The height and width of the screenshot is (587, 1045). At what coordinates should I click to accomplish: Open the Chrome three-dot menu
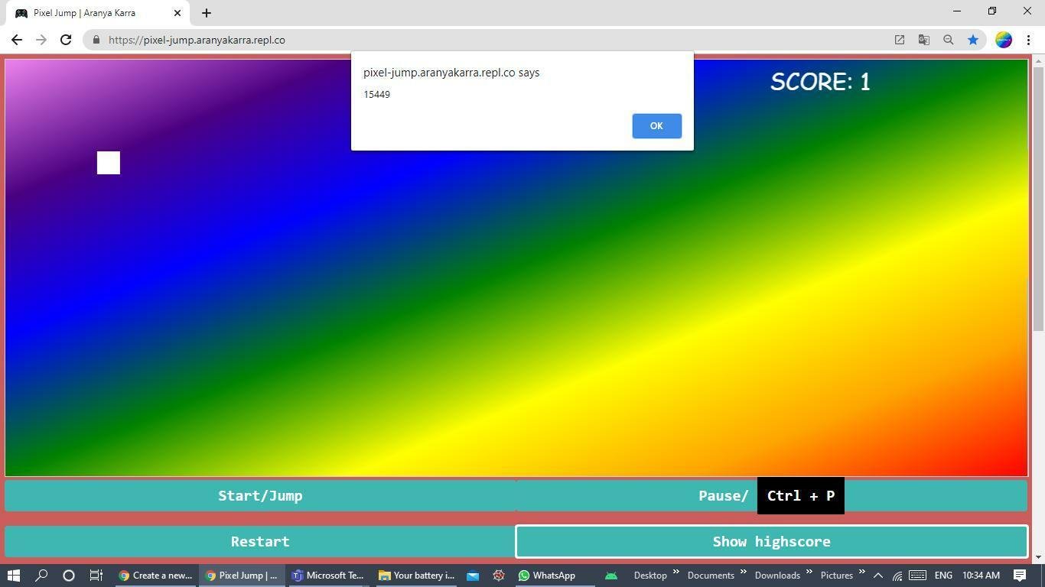(1028, 40)
